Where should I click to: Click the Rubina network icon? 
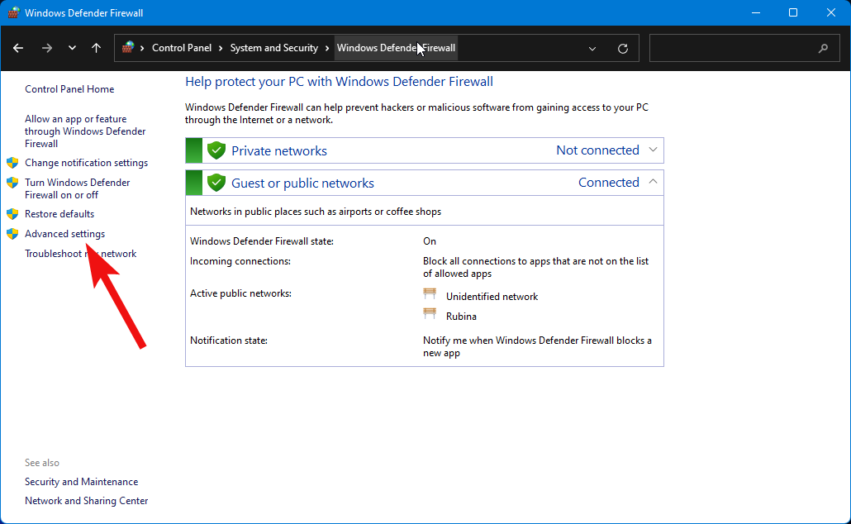(x=430, y=315)
